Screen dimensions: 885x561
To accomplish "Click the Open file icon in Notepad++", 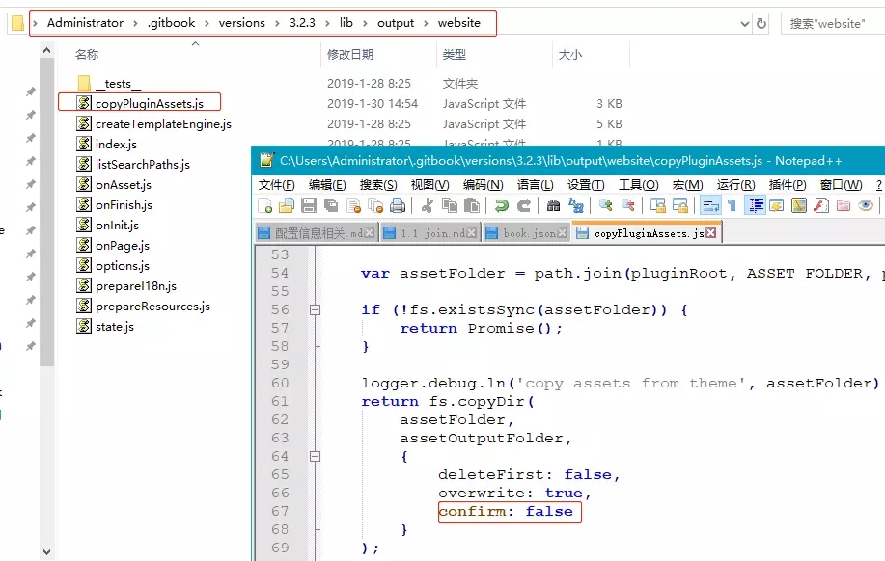I will 287,205.
